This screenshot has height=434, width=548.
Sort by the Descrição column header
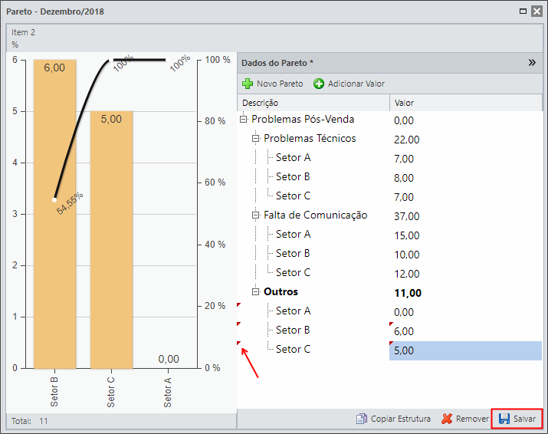pos(313,103)
